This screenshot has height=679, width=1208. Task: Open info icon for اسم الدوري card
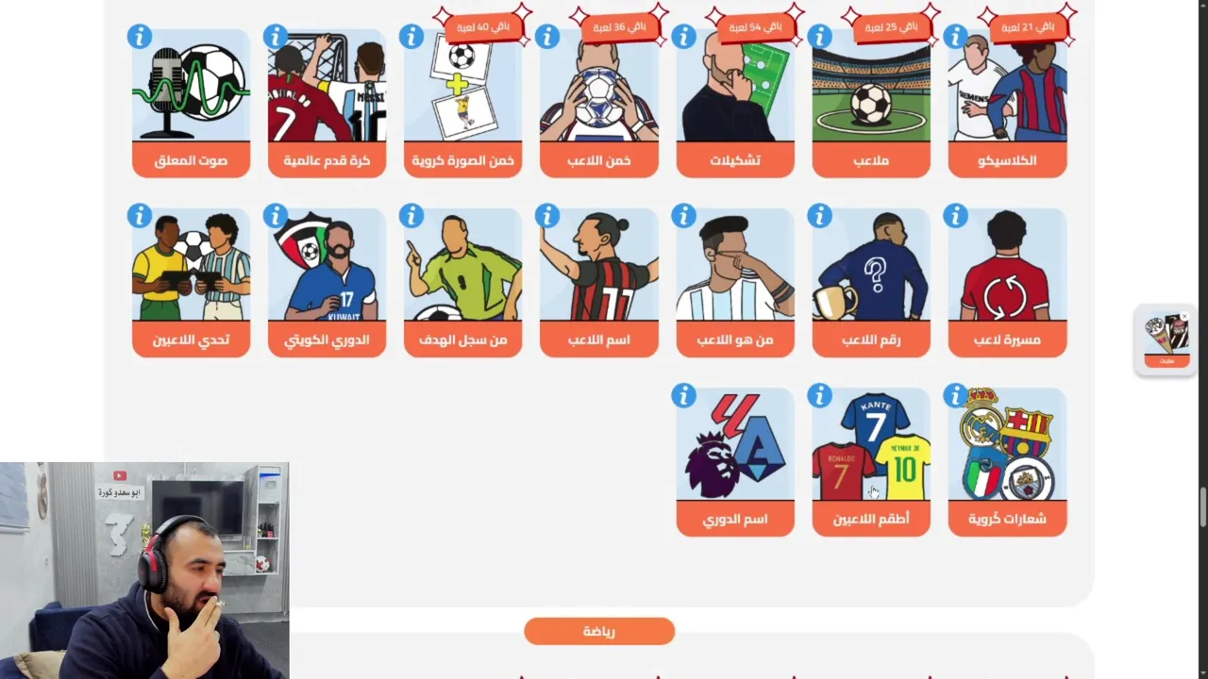point(683,395)
